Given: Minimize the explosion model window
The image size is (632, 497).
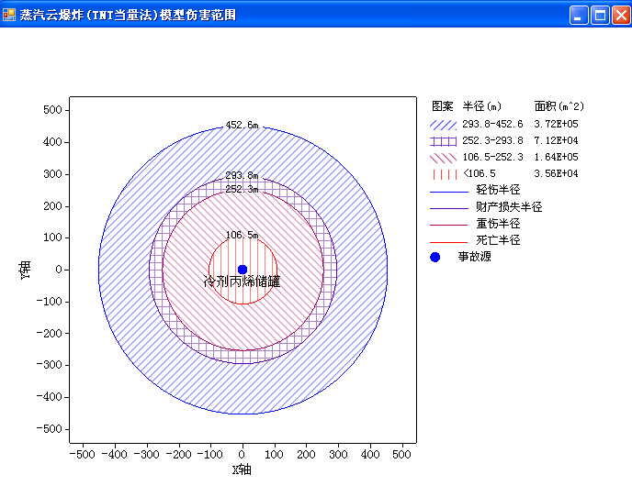Looking at the screenshot, I should click(579, 16).
